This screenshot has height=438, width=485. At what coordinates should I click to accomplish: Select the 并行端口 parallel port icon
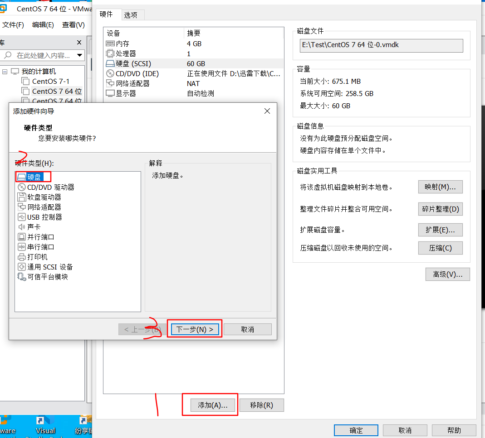point(22,237)
